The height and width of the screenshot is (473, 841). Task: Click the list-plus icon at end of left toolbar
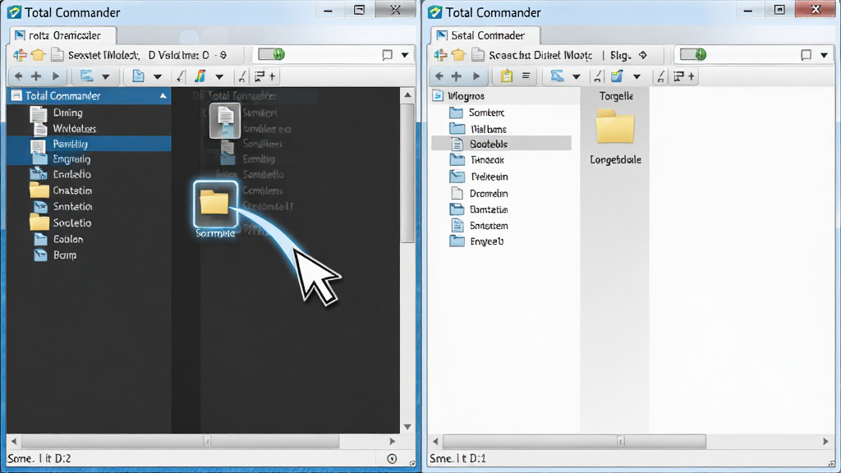pos(265,76)
